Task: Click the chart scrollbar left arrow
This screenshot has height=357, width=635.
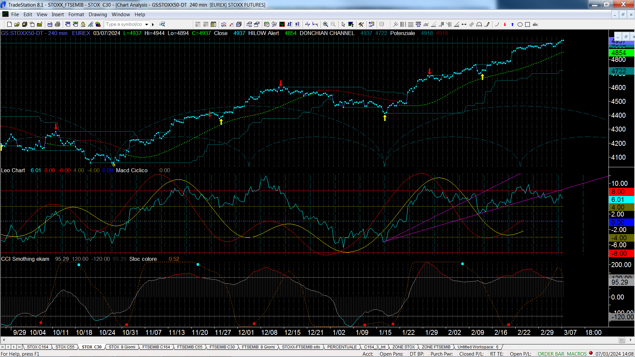Action: pos(4,340)
